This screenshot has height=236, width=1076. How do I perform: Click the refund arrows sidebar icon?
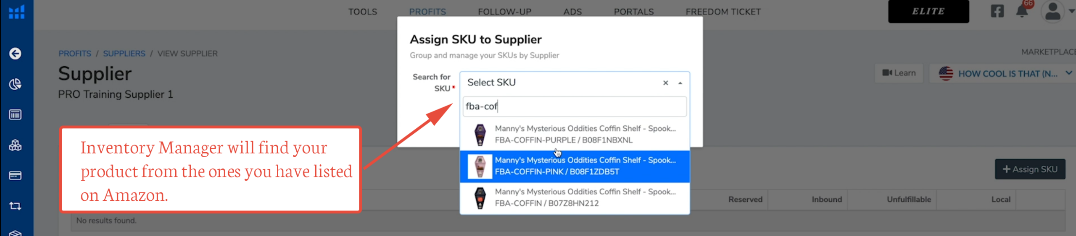tap(16, 206)
